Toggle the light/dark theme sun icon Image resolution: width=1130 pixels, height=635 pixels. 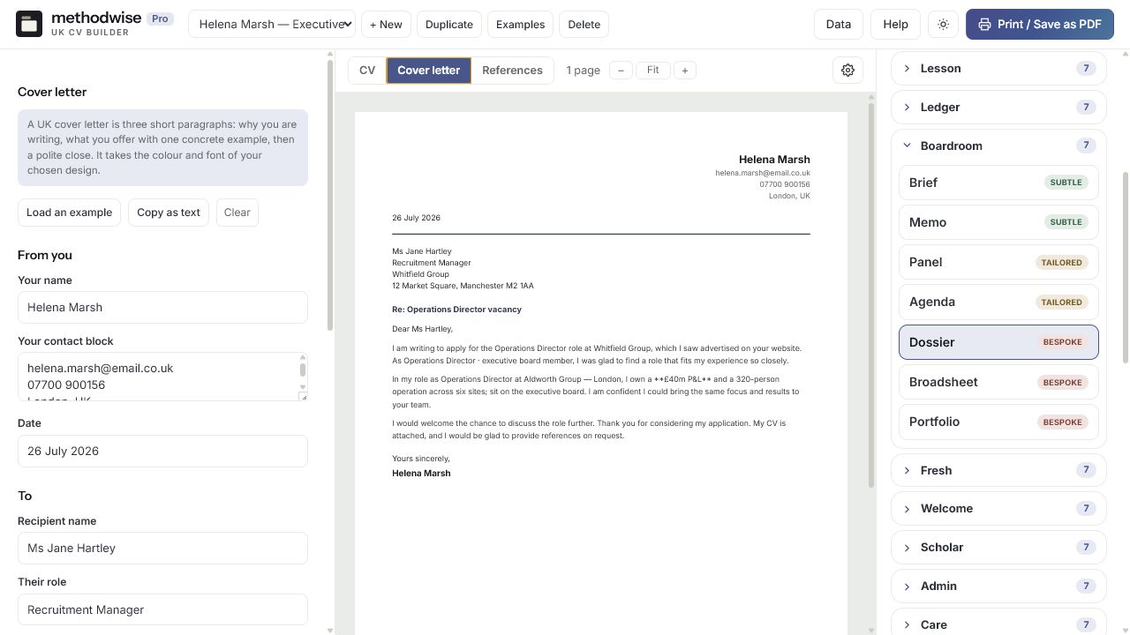[943, 25]
